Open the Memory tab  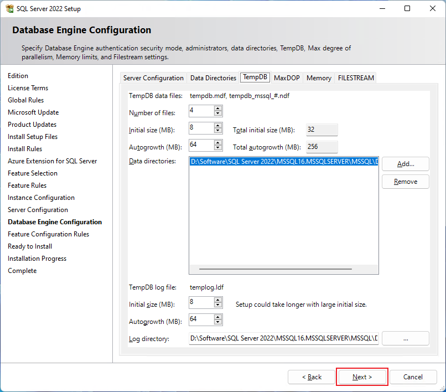[x=319, y=78]
